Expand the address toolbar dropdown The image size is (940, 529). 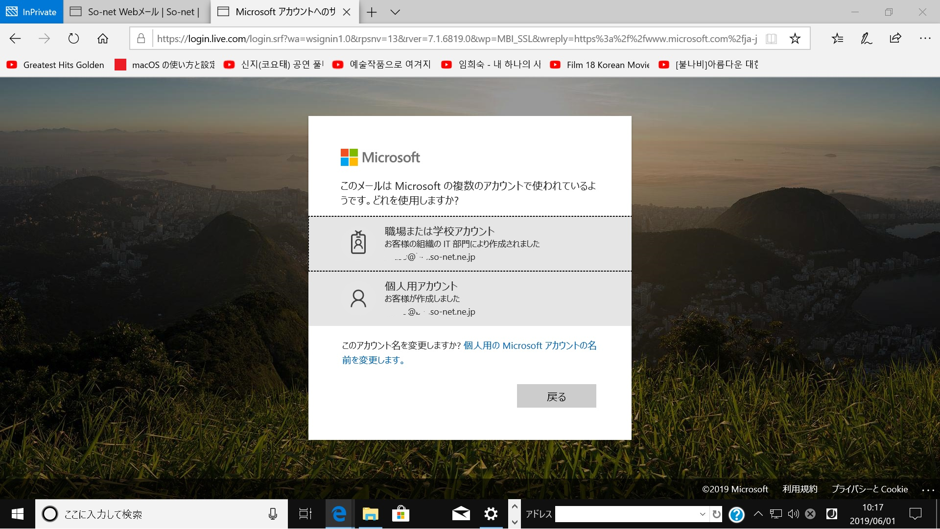[x=703, y=514]
